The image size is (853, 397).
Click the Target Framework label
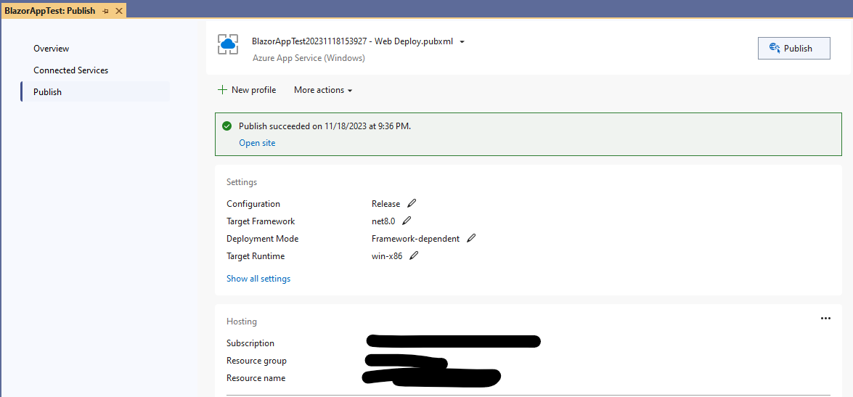pos(261,221)
